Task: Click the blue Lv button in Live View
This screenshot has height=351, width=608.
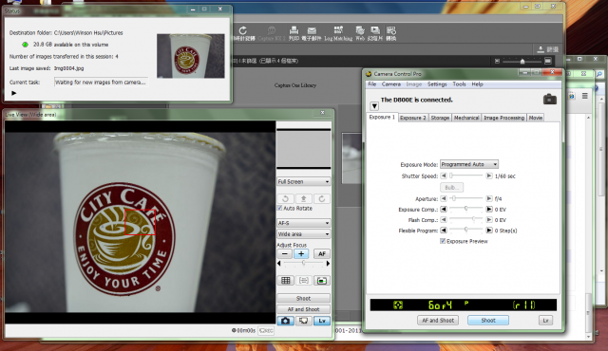Action: [x=322, y=321]
